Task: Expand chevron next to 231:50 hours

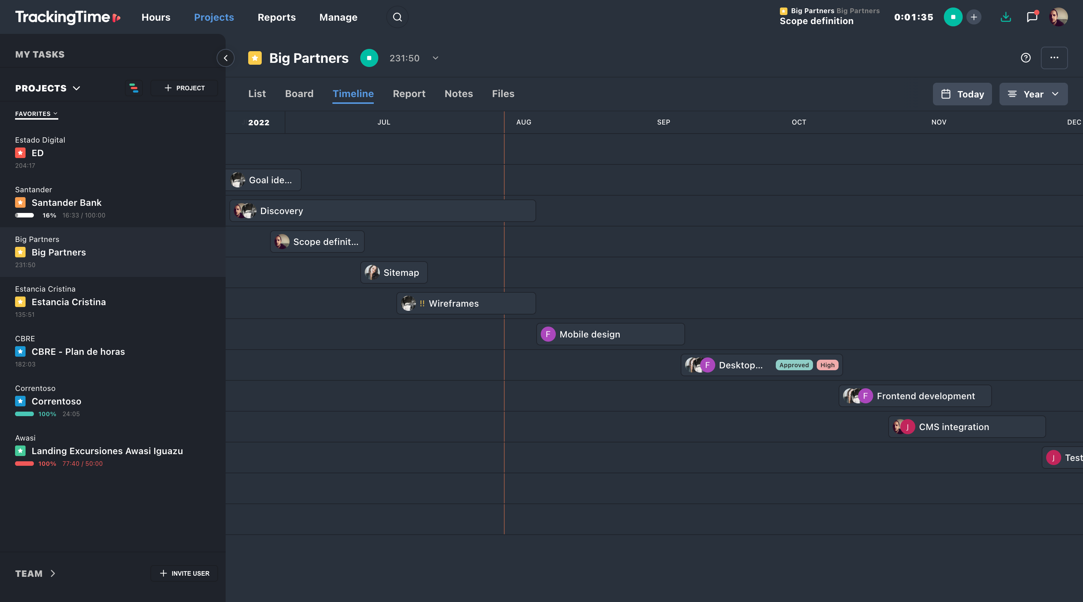Action: tap(435, 58)
